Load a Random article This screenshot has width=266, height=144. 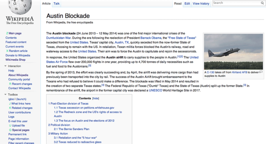pos(18,51)
